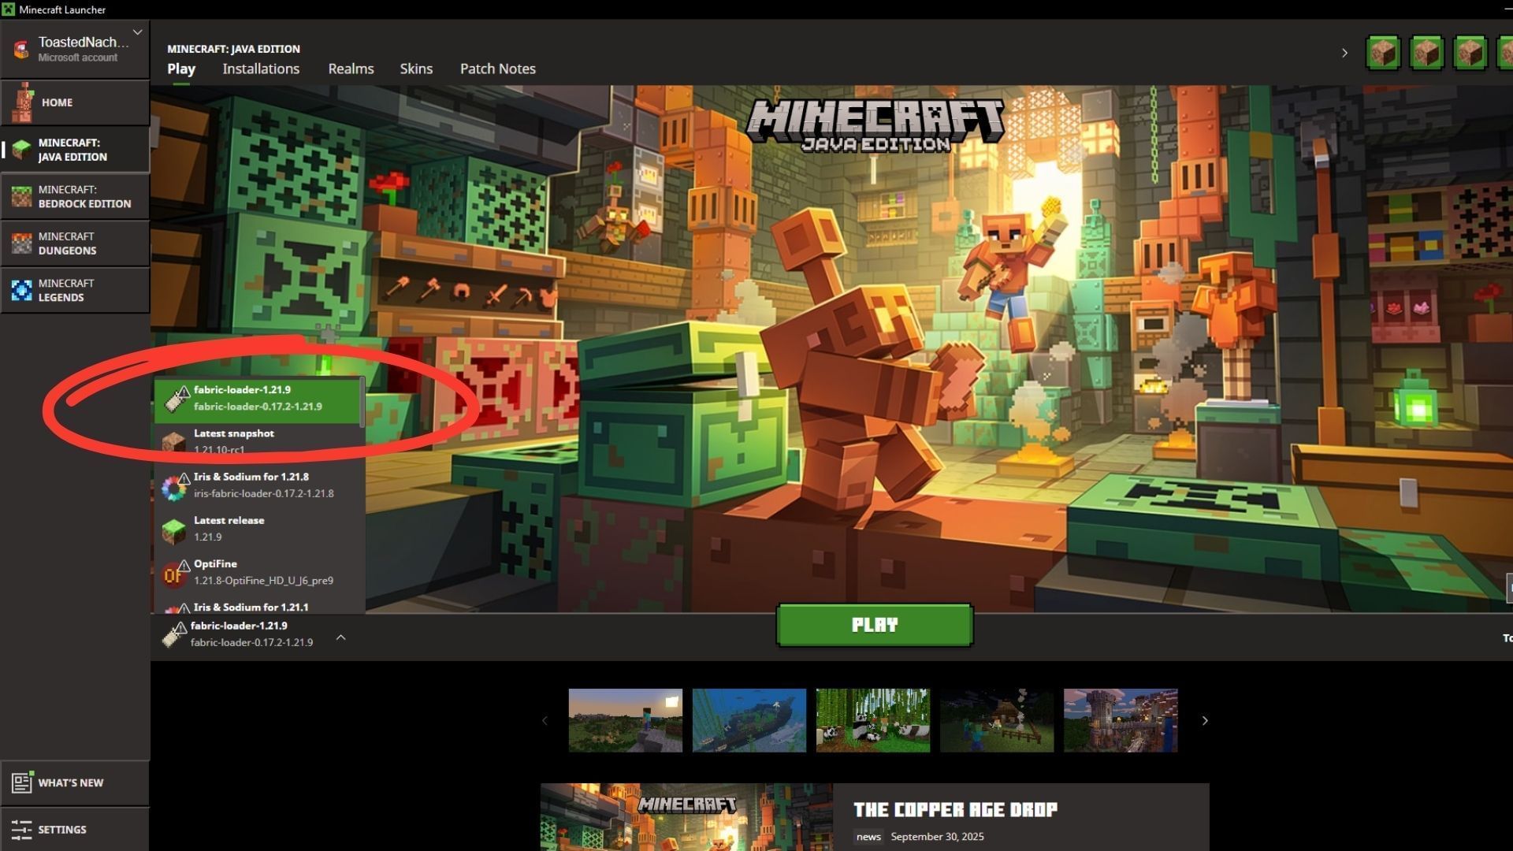Open The Copper Age Drop news article

click(x=955, y=810)
